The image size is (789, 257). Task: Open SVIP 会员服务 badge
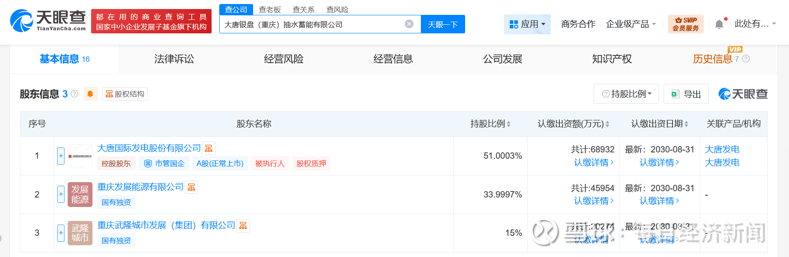tap(685, 24)
